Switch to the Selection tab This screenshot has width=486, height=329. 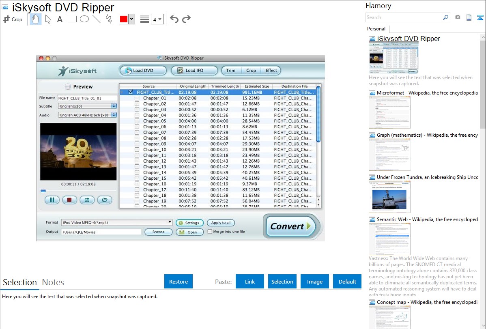20,282
